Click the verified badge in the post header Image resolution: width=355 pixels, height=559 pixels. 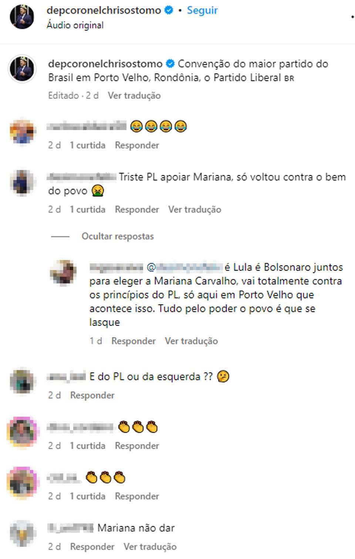[x=169, y=10]
